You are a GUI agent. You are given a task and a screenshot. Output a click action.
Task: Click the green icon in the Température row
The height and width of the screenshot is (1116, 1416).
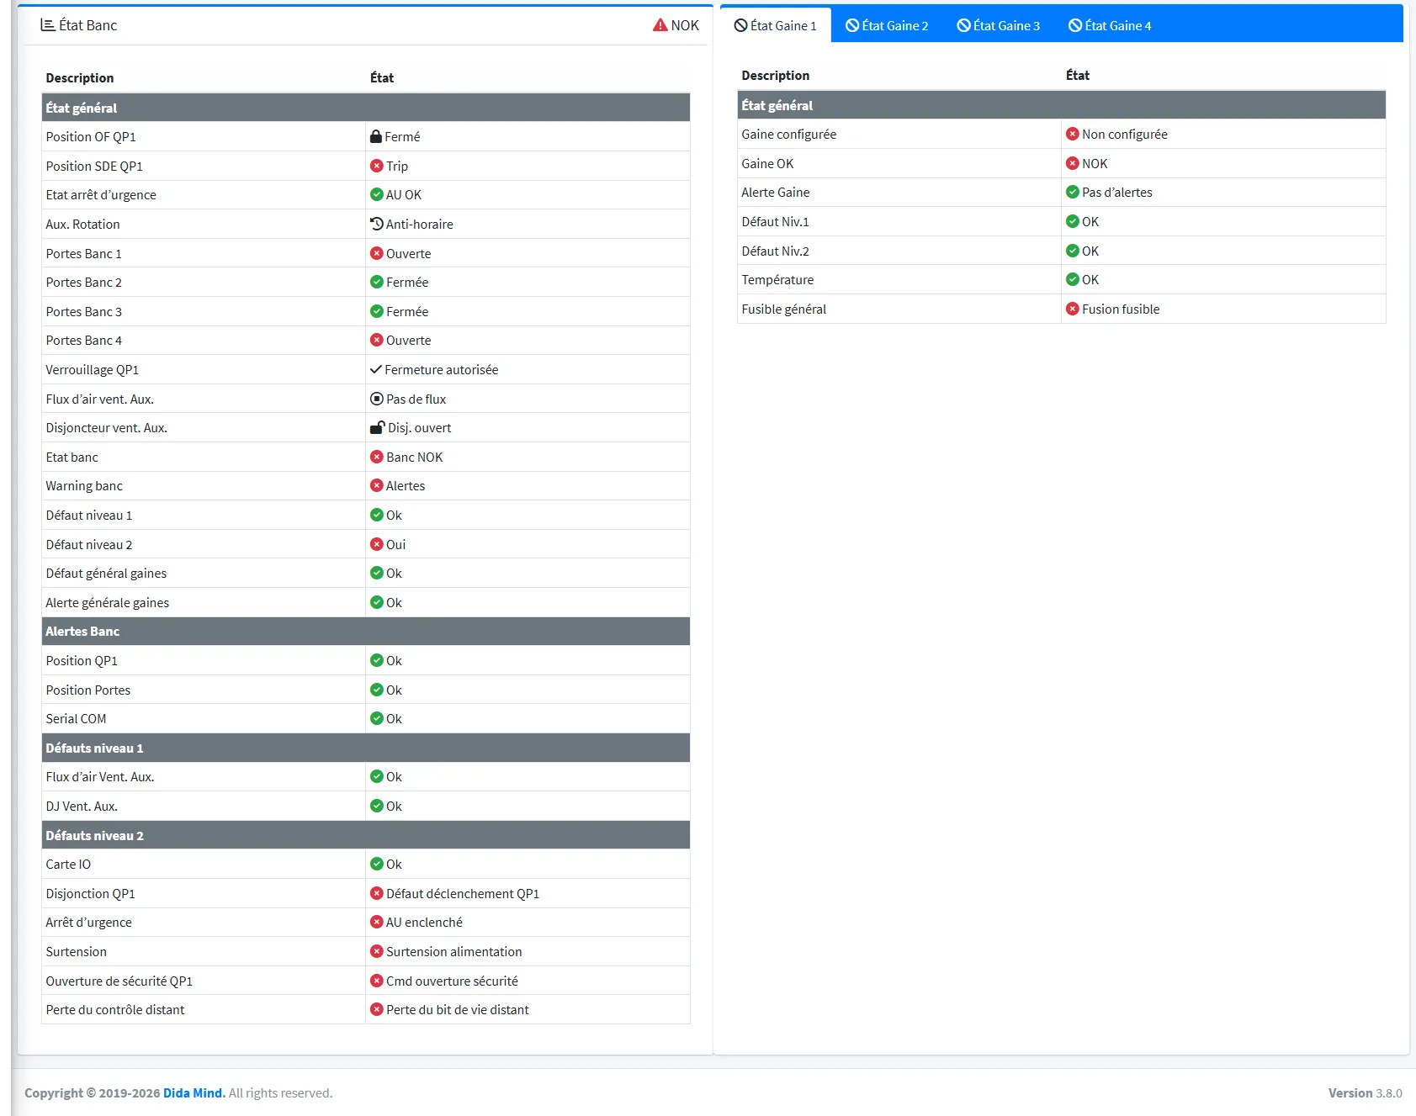(1073, 279)
